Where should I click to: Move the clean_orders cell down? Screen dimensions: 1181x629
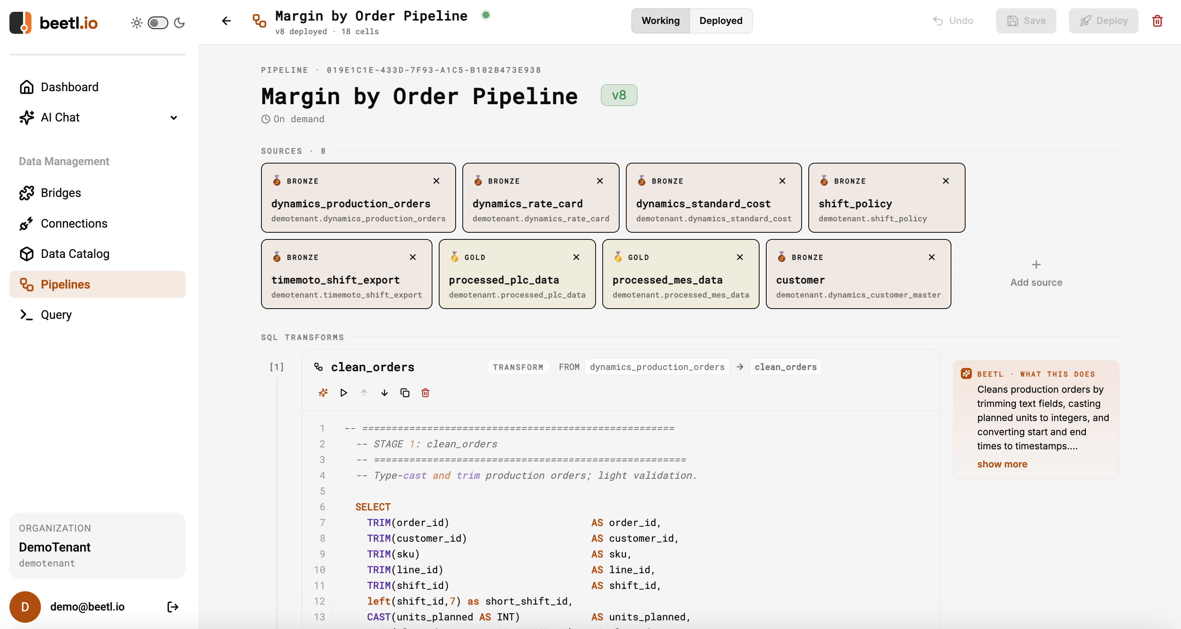pyautogui.click(x=384, y=393)
